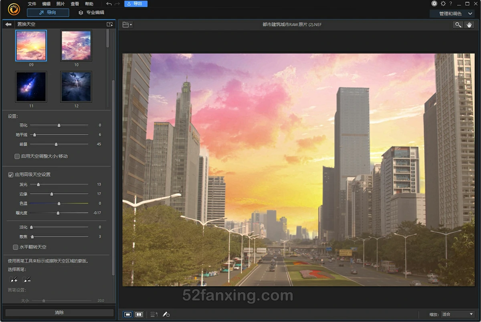The image size is (481, 322).
Task: Click the undo arrow icon
Action: click(x=109, y=4)
